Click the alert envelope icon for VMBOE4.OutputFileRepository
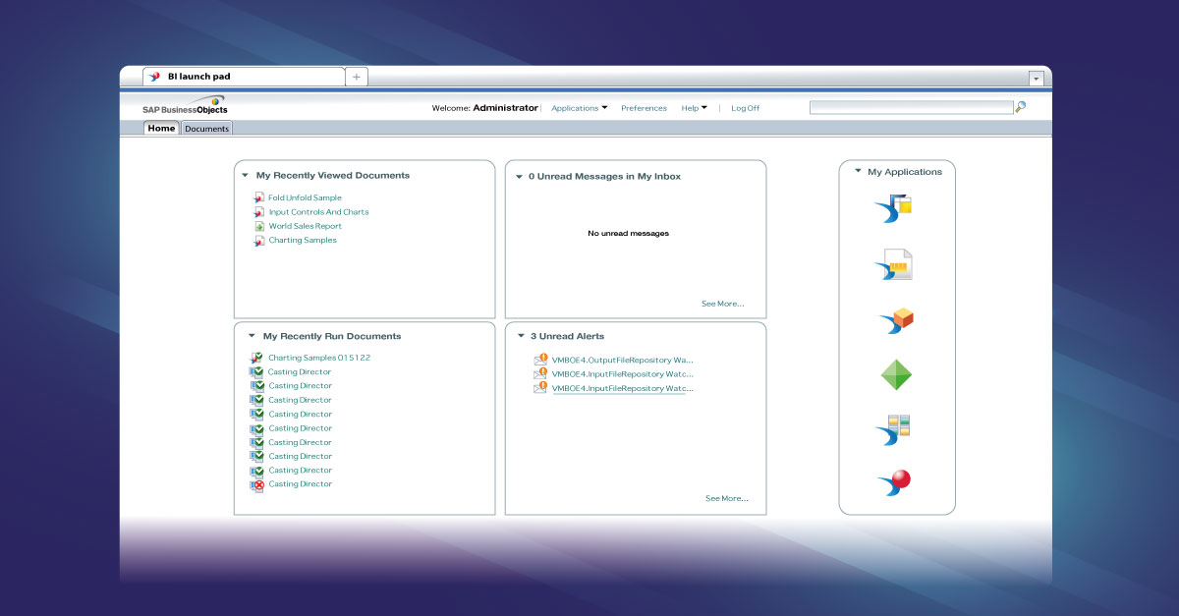This screenshot has height=616, width=1179. [540, 360]
